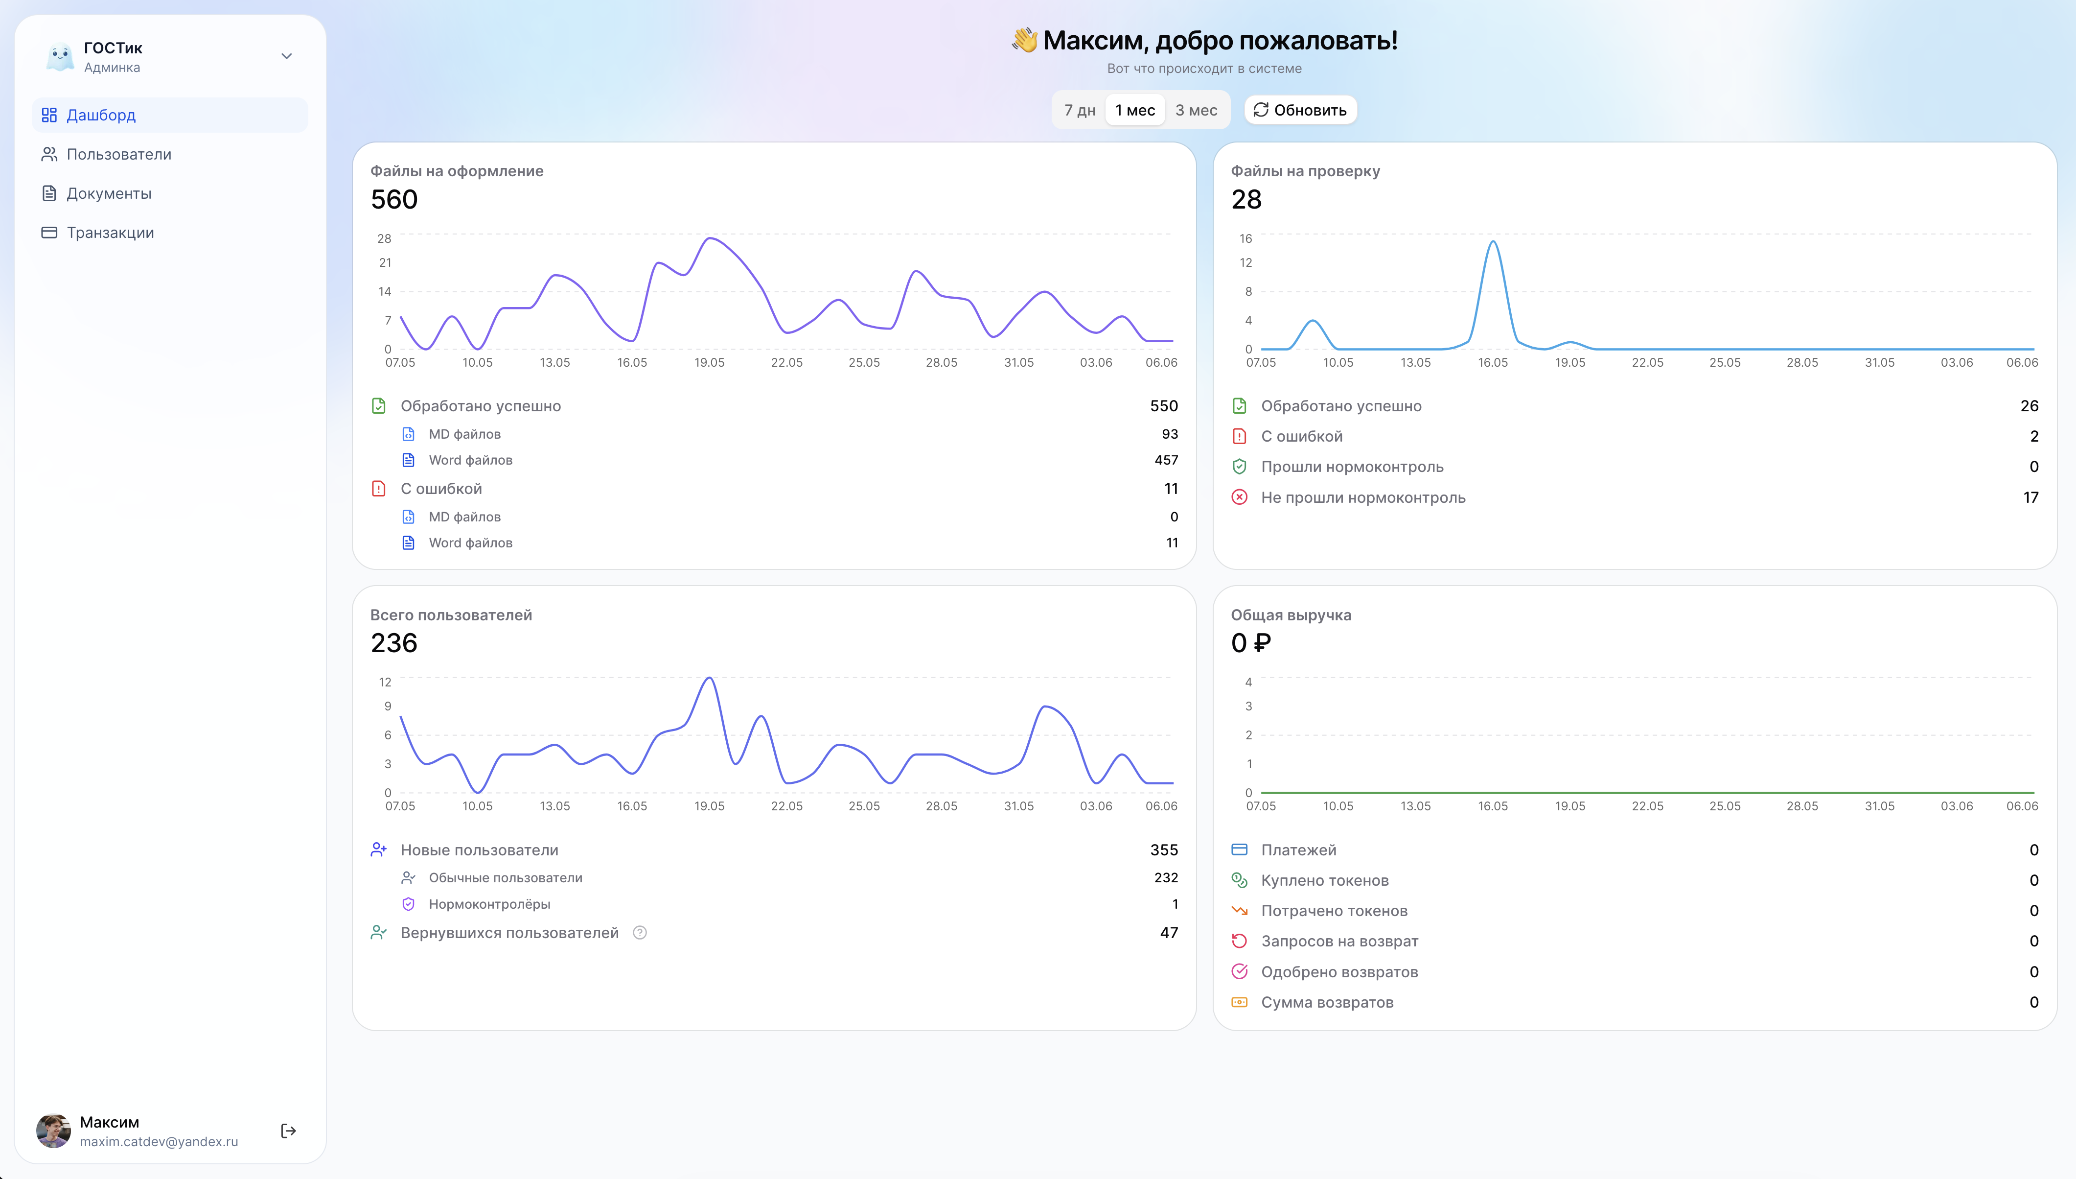The image size is (2076, 1179).
Task: Click the Пользователи people icon in sidebar
Action: pyautogui.click(x=49, y=154)
